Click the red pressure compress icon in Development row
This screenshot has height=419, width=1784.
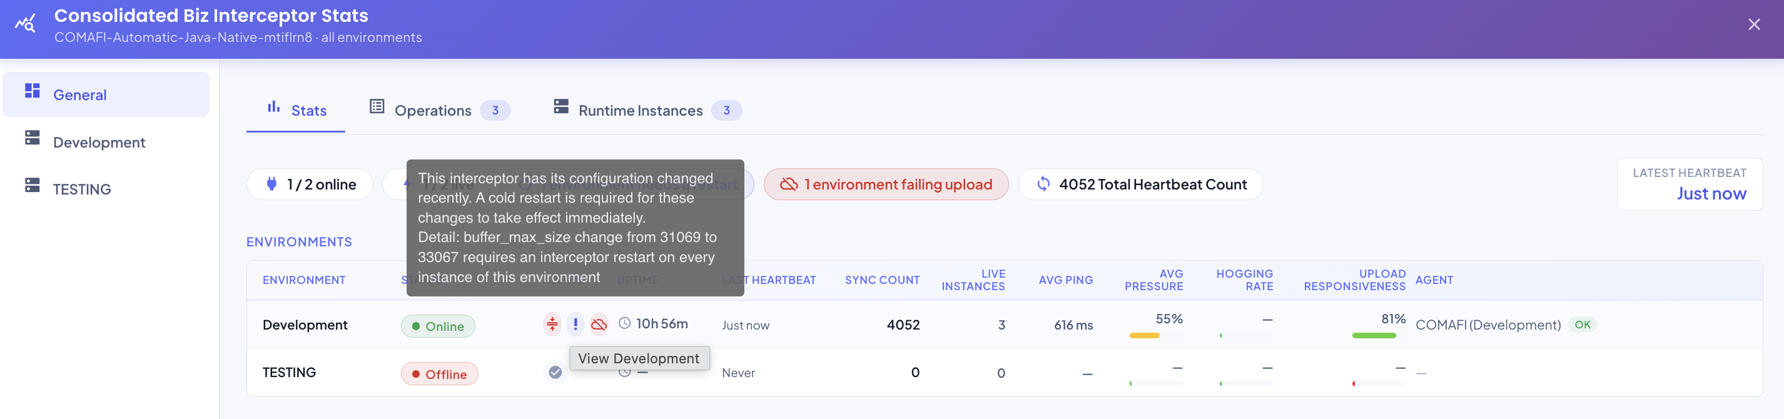(x=552, y=323)
